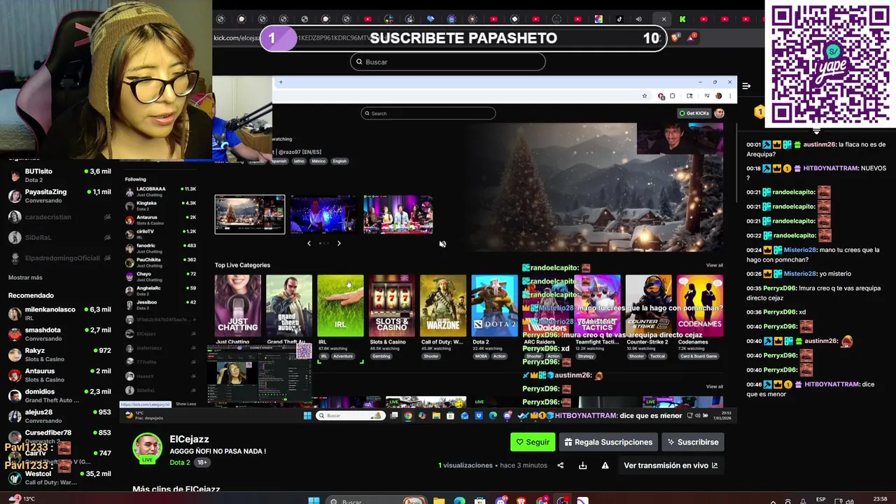This screenshot has width=896, height=504.
Task: Click Brave rewards triangle icon
Action: click(x=691, y=38)
